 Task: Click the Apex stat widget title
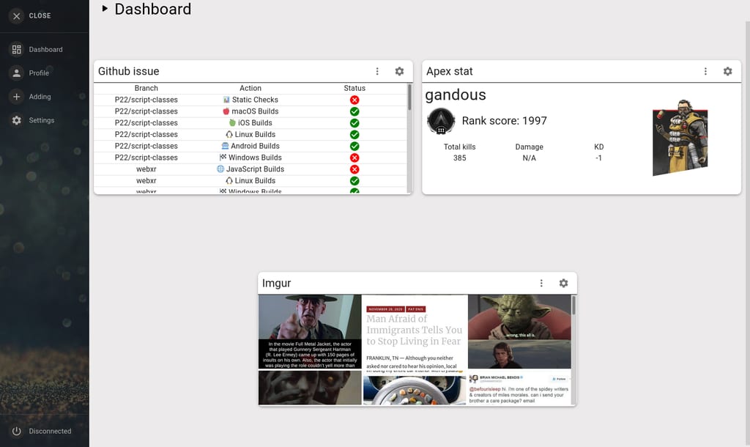click(x=449, y=71)
